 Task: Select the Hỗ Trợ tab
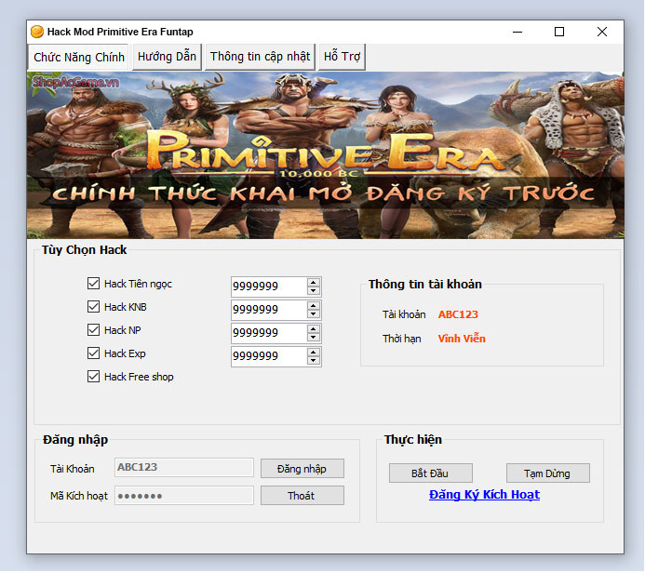(x=342, y=57)
